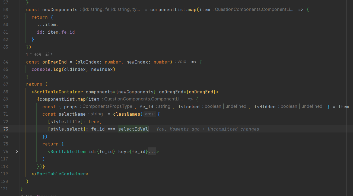The image size is (353, 196).
Task: Click newComponents inside the components prop on line 68
Action: (136, 92)
